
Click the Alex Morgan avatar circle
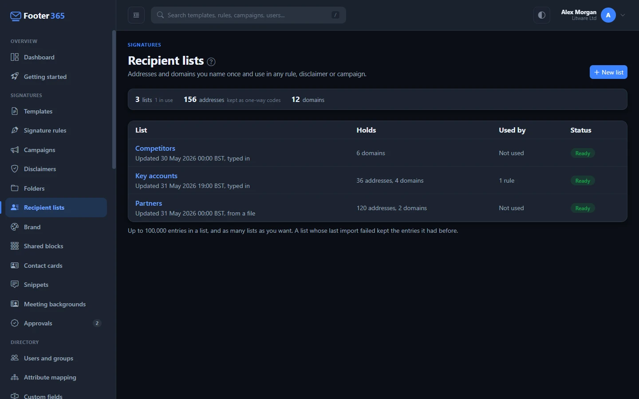(x=608, y=15)
